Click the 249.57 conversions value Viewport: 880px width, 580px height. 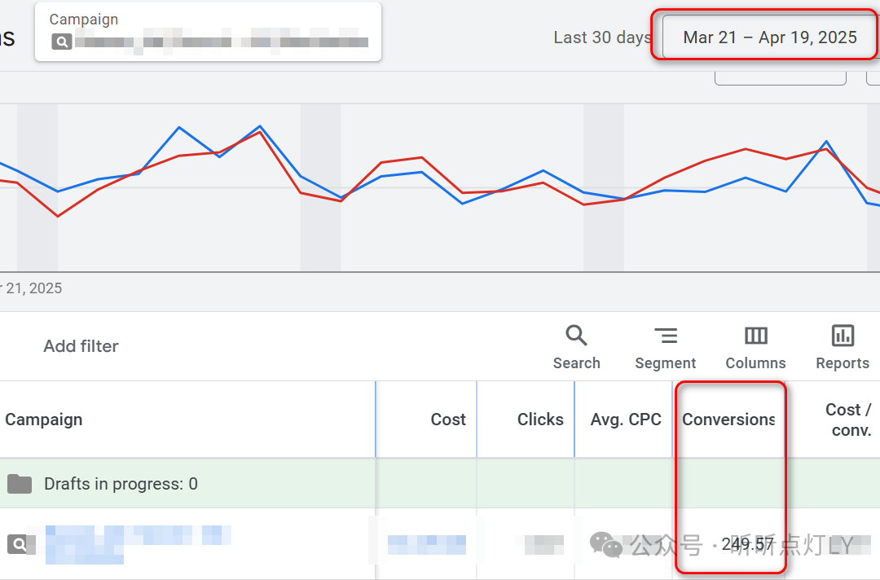[747, 544]
